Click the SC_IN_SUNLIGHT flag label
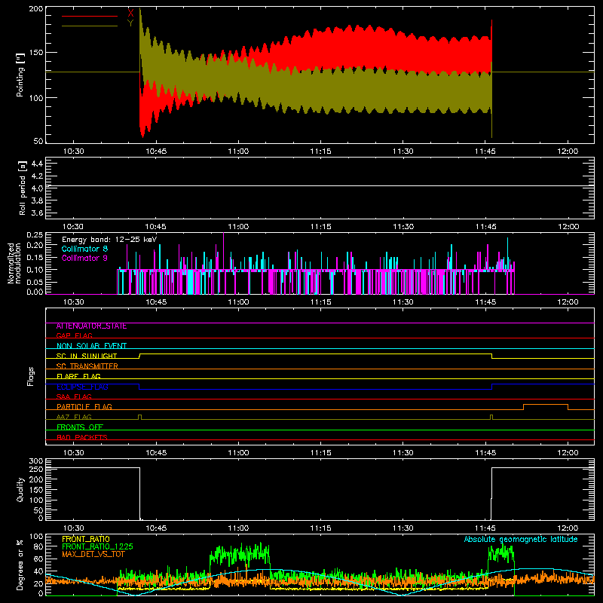The width and height of the screenshot is (603, 603). pyautogui.click(x=87, y=356)
